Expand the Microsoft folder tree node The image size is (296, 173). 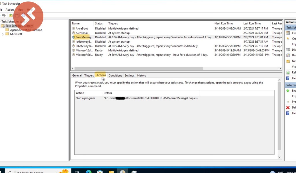pyautogui.click(x=3, y=34)
